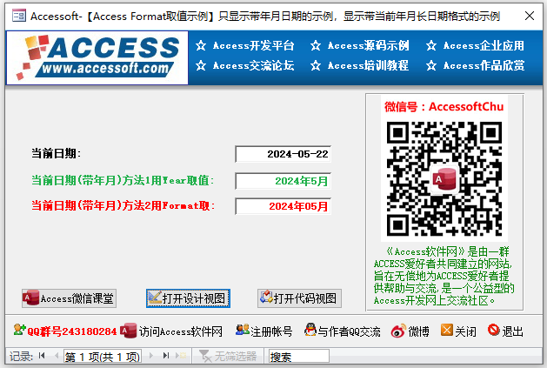Click the red 方法2用Format取 label
The height and width of the screenshot is (368, 547).
[x=123, y=205]
